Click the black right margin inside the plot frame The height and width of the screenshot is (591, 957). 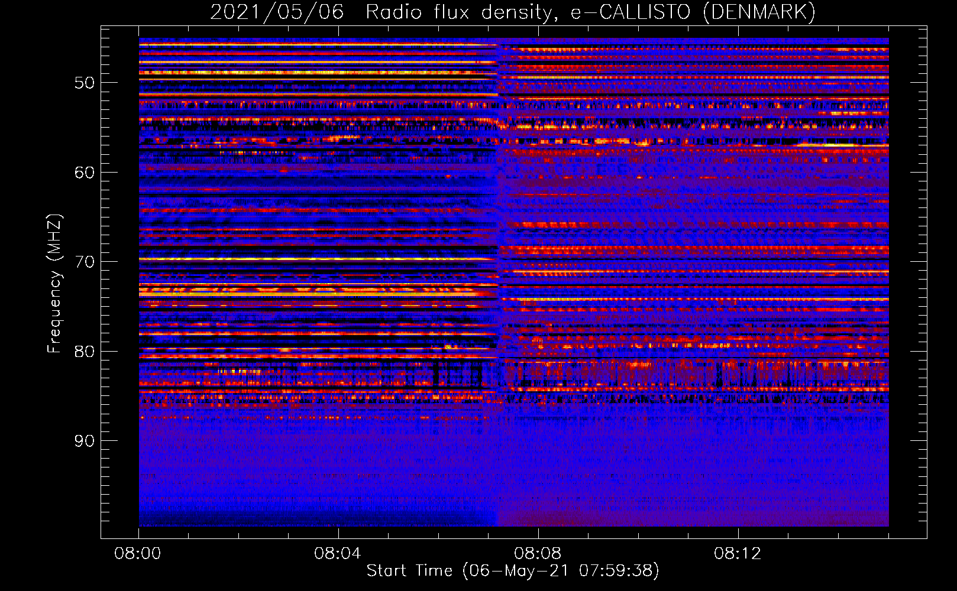click(907, 284)
